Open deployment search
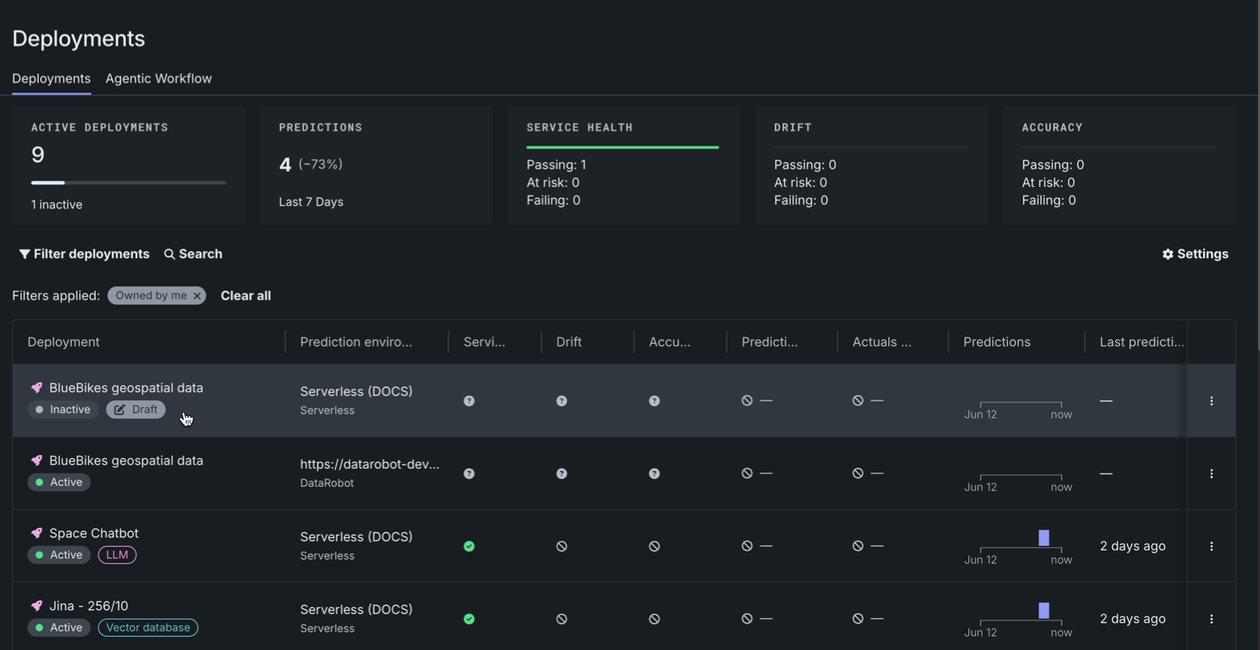 pyautogui.click(x=193, y=254)
